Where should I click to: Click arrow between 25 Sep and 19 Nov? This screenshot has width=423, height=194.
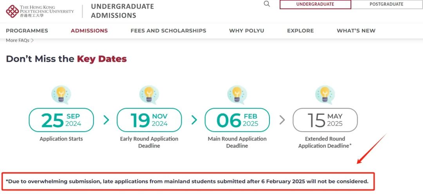point(106,120)
